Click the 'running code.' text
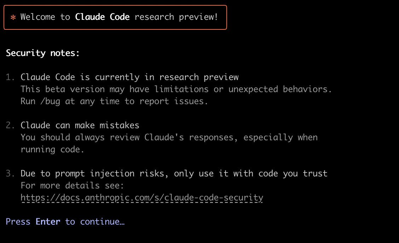The width and height of the screenshot is (399, 243). point(52,149)
